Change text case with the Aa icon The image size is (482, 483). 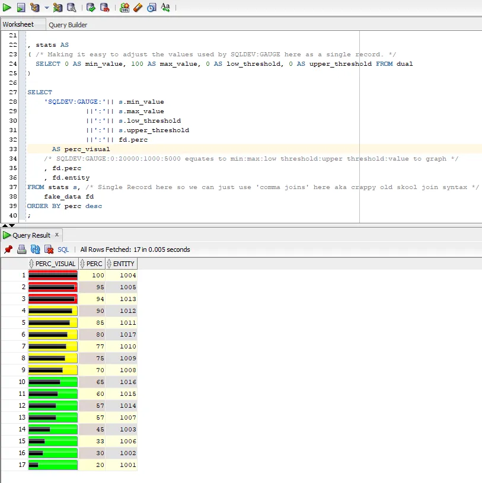(x=165, y=8)
